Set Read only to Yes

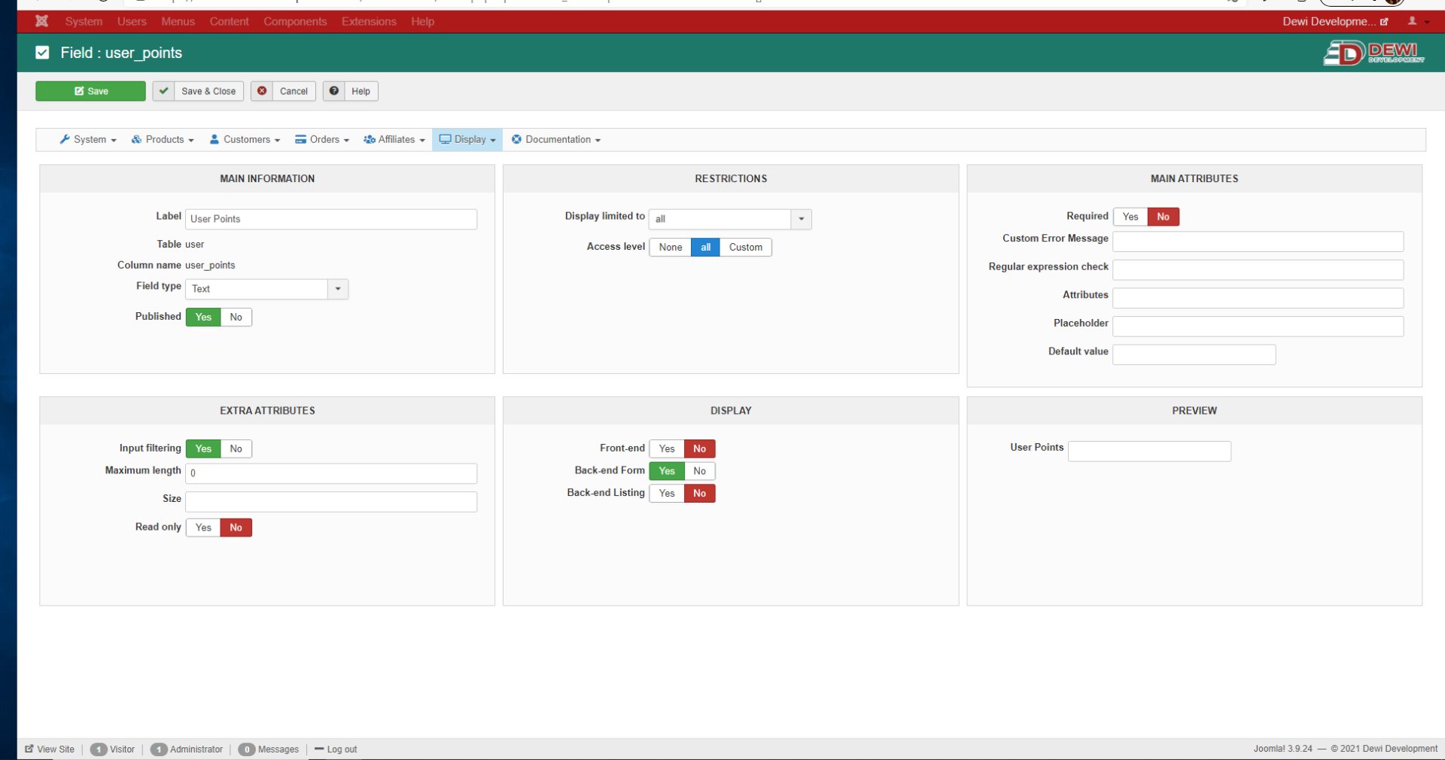(x=203, y=527)
